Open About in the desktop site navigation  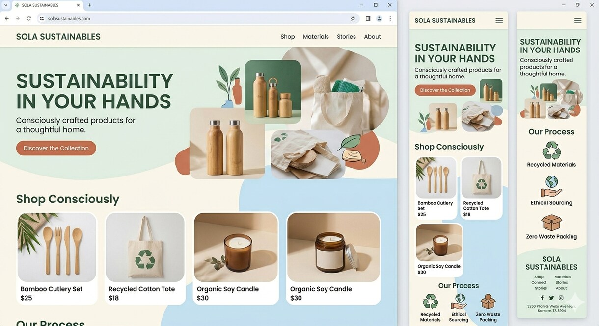[372, 37]
